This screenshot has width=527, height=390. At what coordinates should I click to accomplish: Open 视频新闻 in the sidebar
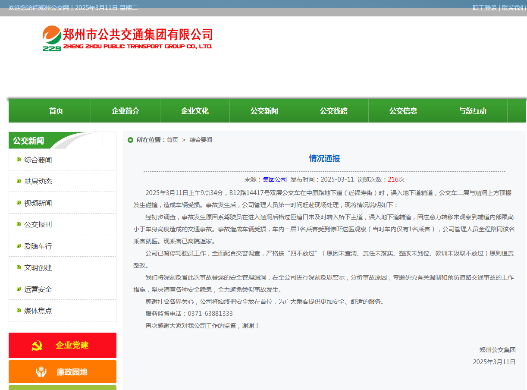pos(38,203)
